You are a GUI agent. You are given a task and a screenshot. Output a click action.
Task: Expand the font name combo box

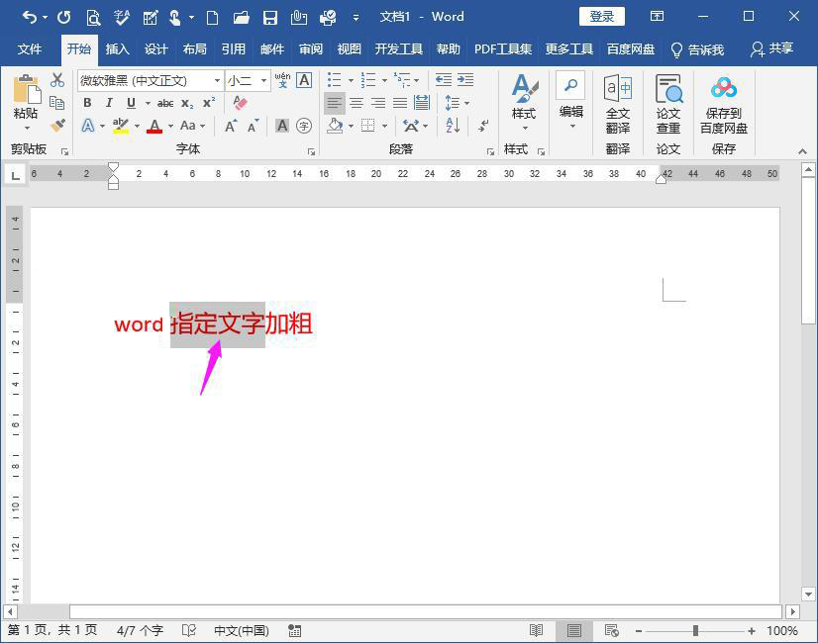click(x=217, y=81)
